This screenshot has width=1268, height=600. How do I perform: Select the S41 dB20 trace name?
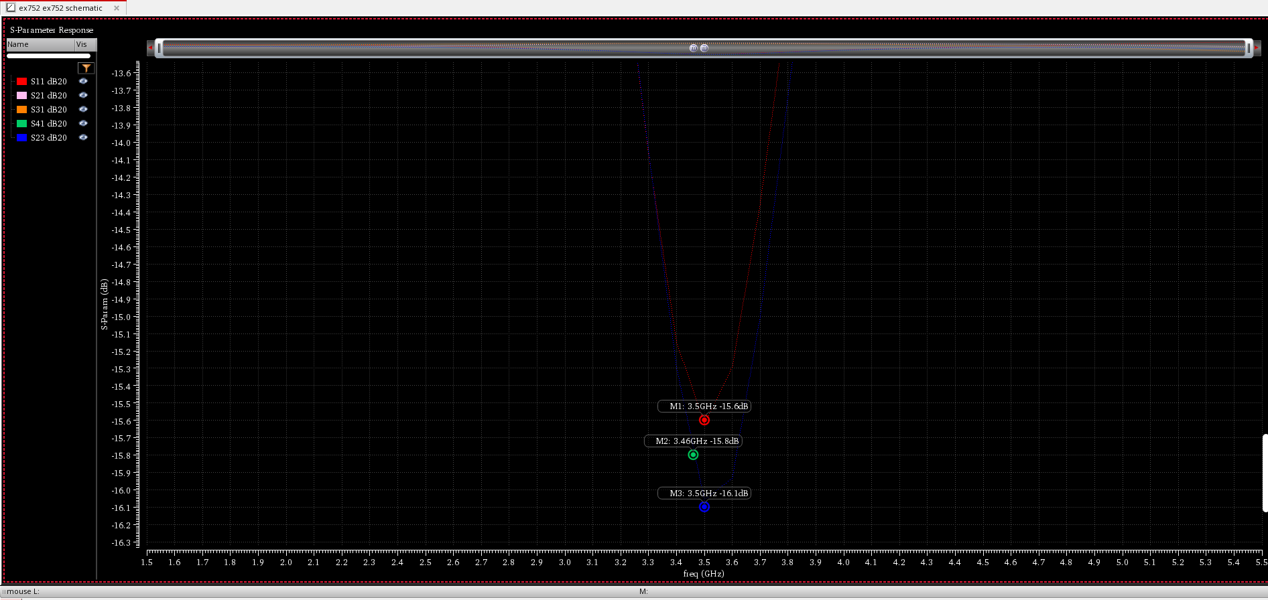(49, 124)
